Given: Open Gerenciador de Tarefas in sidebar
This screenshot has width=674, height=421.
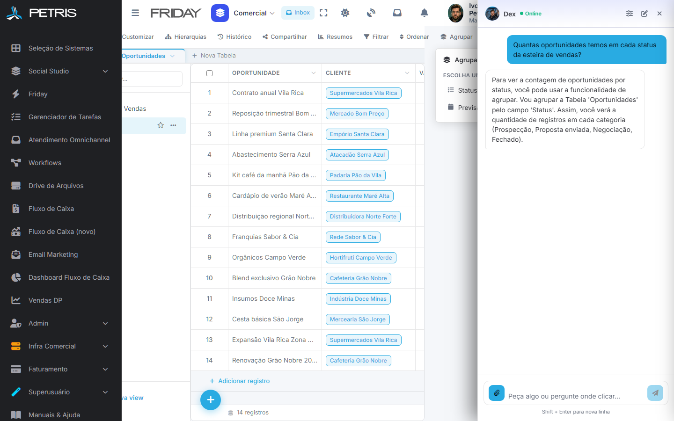Looking at the screenshot, I should (61, 117).
